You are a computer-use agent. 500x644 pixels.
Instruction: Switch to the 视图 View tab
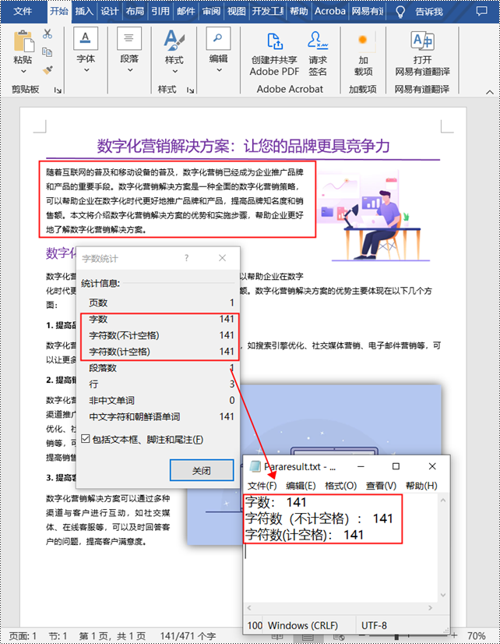coord(237,12)
